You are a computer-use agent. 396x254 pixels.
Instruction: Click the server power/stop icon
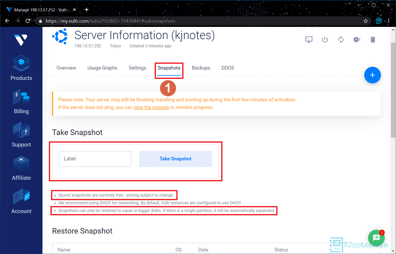325,40
